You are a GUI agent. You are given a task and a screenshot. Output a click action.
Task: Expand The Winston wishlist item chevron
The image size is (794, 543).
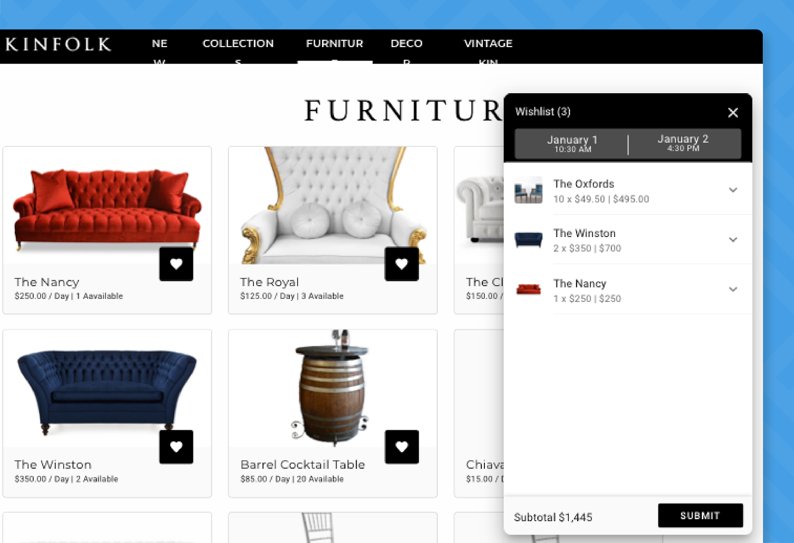(x=733, y=240)
